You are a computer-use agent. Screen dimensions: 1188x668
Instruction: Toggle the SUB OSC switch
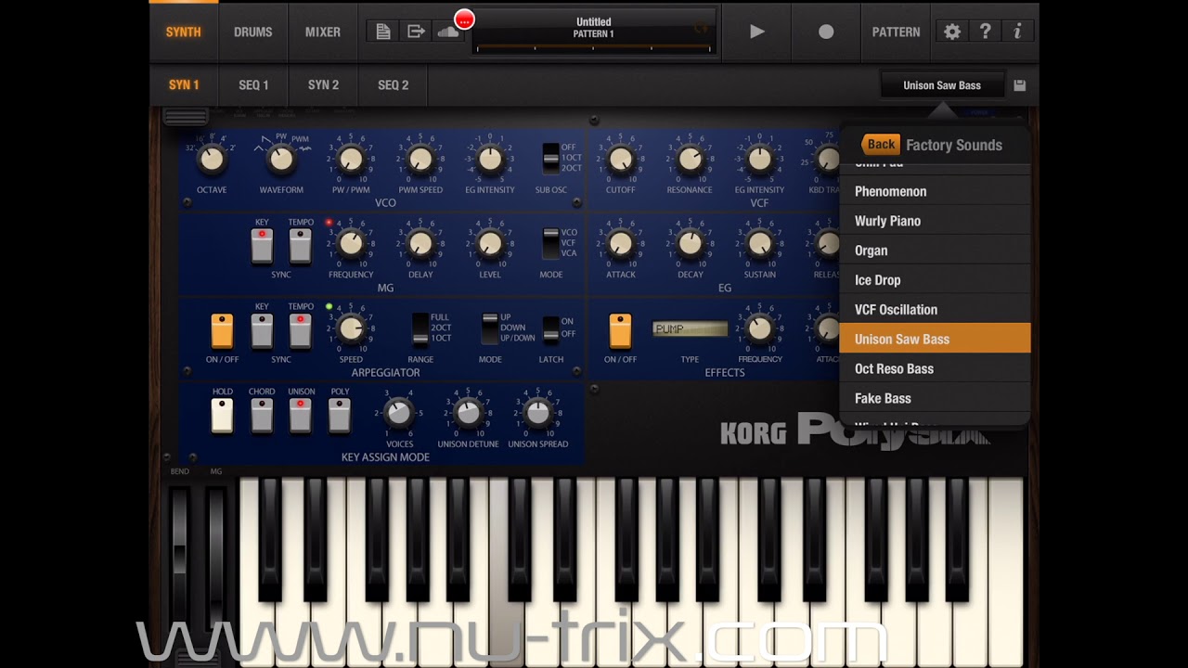(x=551, y=159)
